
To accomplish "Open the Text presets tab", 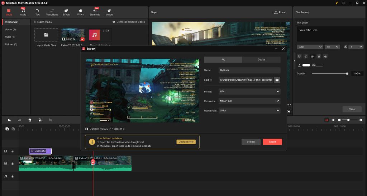I will point(37,12).
